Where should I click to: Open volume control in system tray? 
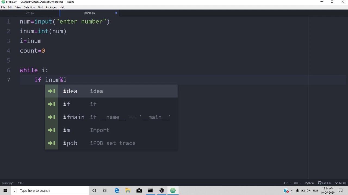tap(309, 191)
